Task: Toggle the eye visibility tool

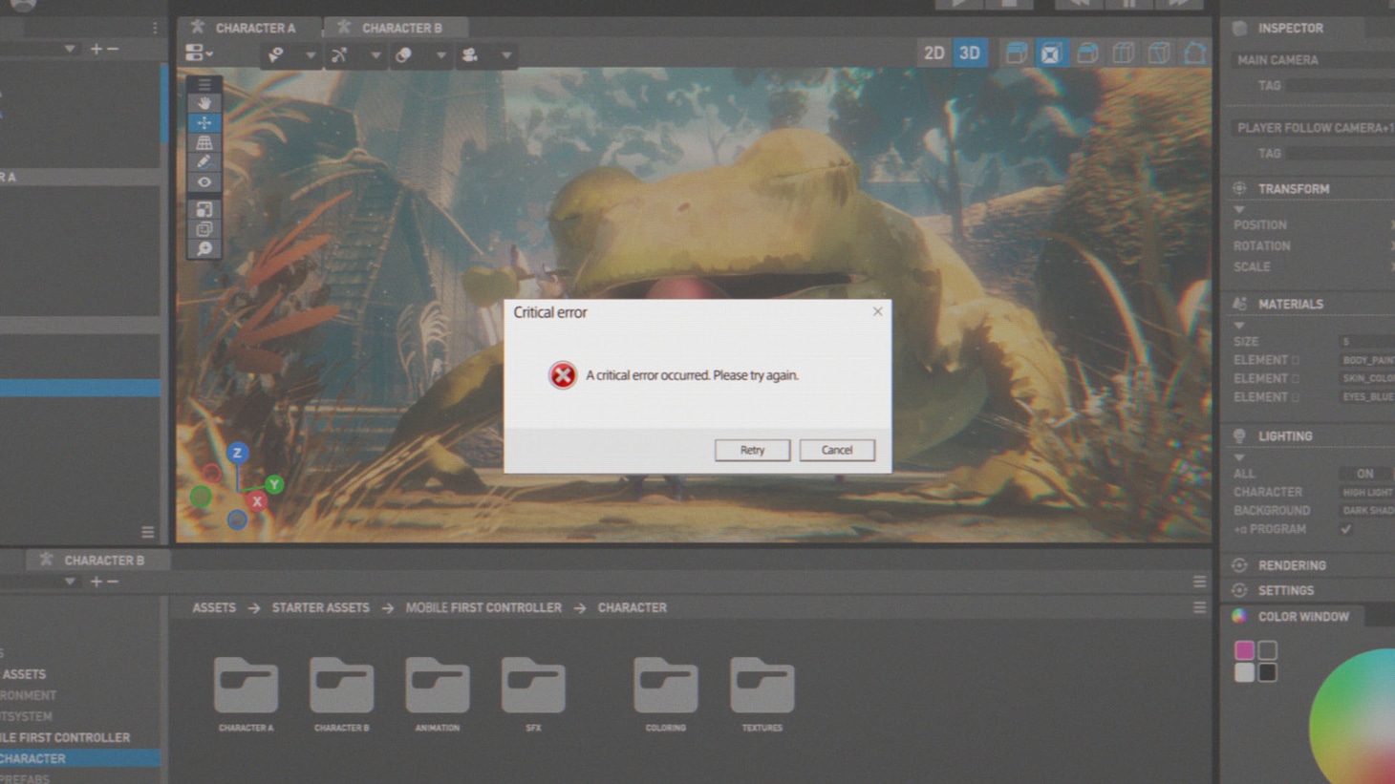Action: click(204, 181)
